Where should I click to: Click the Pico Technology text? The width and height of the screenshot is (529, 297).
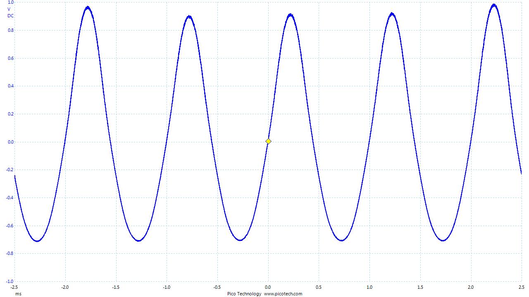tap(244, 294)
